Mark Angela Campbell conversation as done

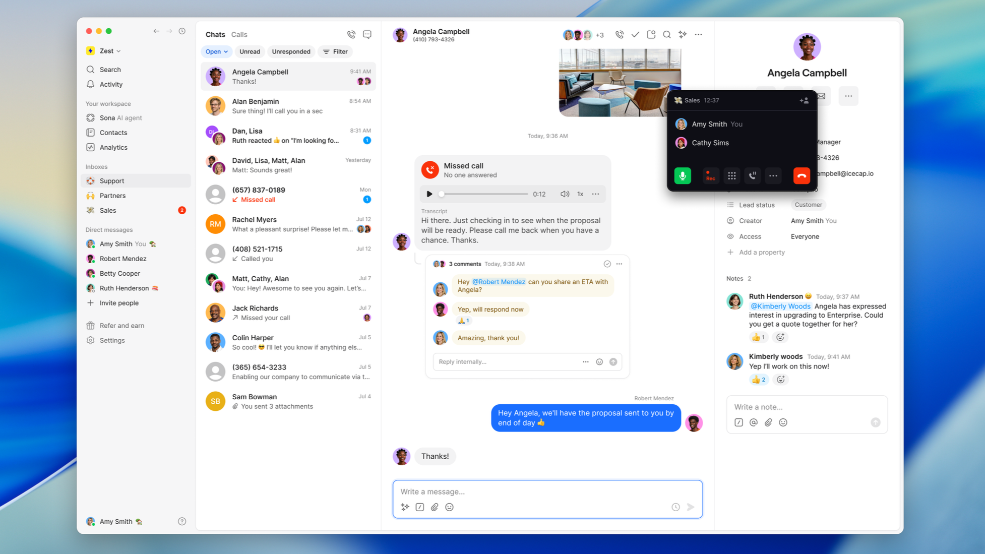635,35
